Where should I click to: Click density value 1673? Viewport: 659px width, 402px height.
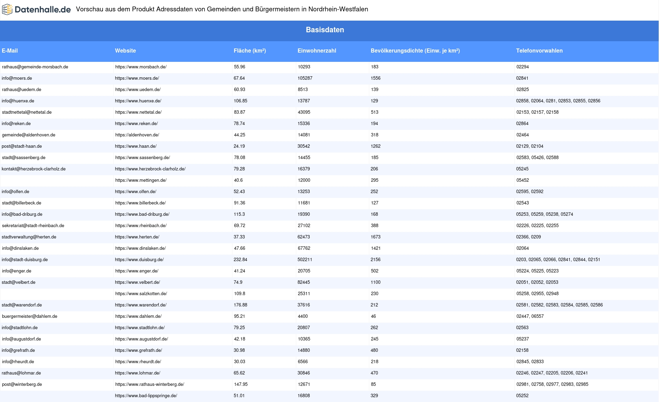coord(375,237)
